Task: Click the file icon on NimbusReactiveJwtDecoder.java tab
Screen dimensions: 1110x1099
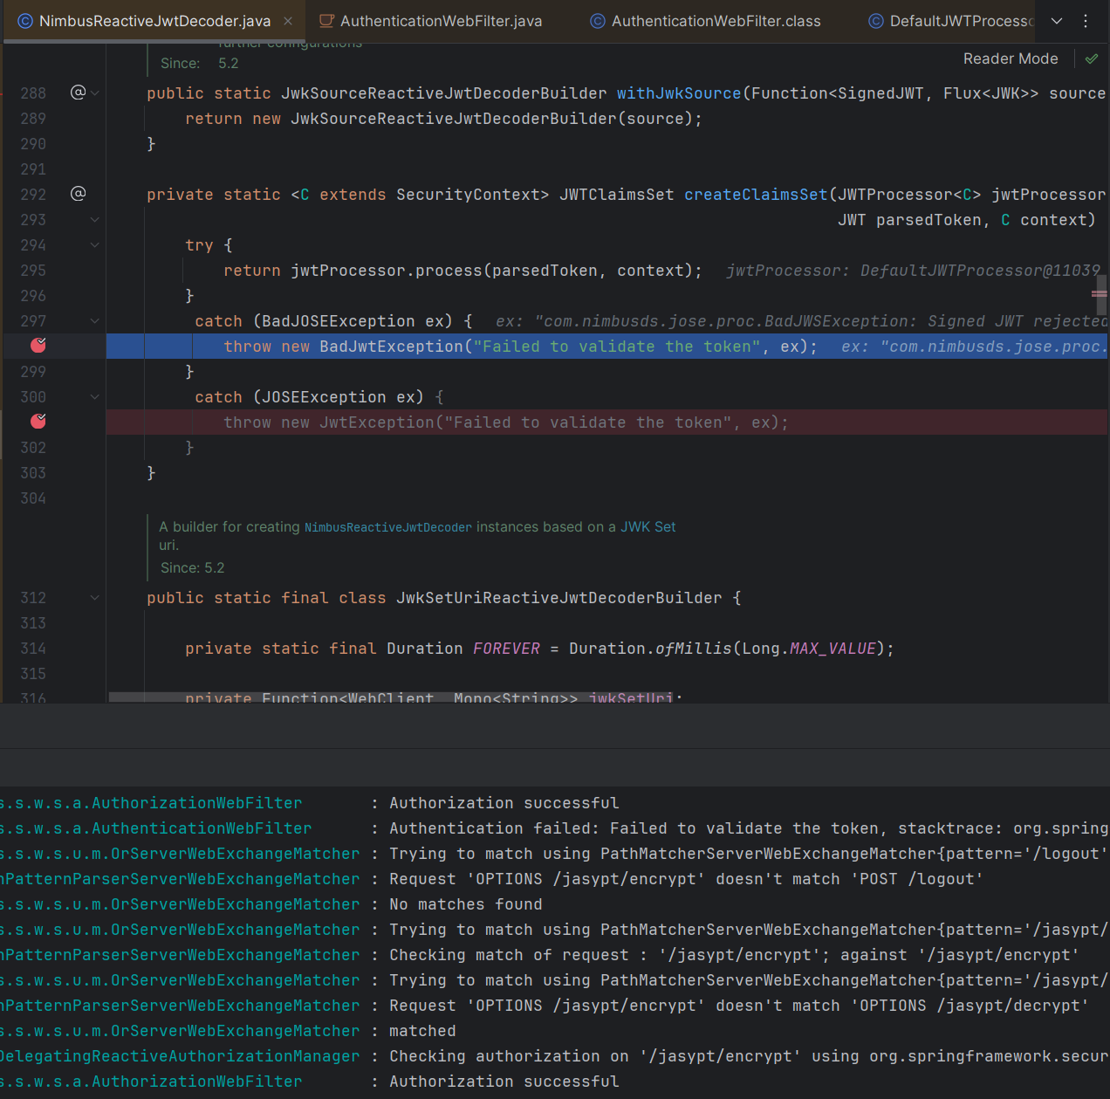Action: pos(24,20)
